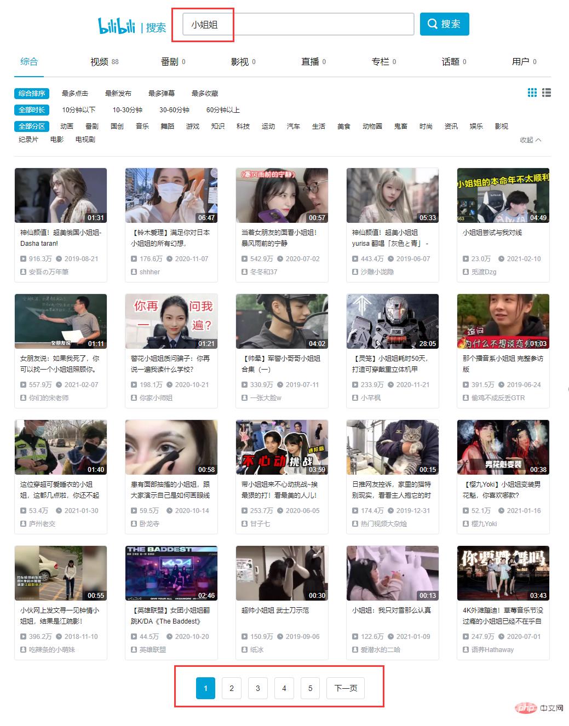Image resolution: width=569 pixels, height=726 pixels.
Task: Filter duration to 10分钟以下
Action: click(x=78, y=110)
